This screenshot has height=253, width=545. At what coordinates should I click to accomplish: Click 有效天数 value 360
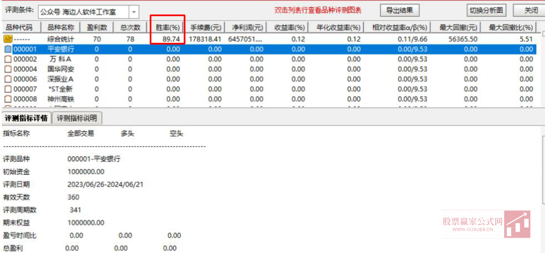pyautogui.click(x=73, y=197)
